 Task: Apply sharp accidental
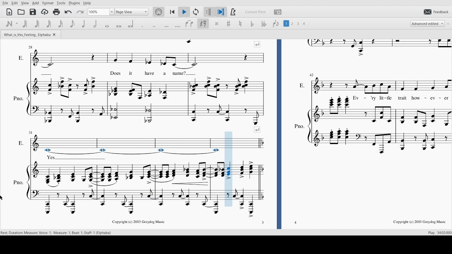coord(228,24)
